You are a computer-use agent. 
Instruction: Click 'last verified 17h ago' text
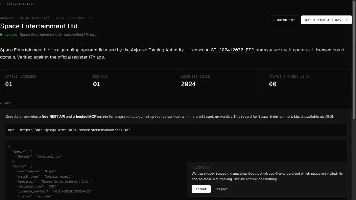click(80, 35)
